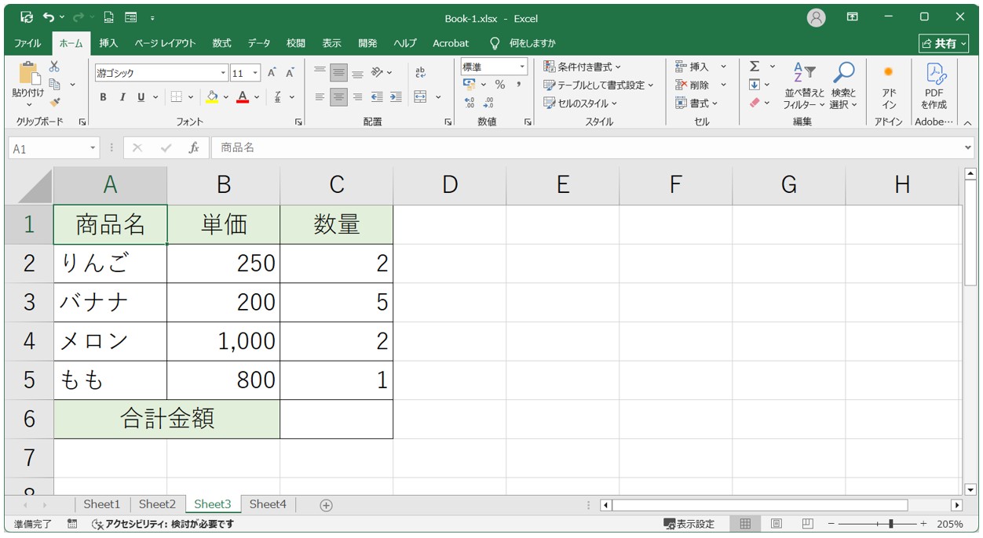Open the font size dropdown
Screen dimensions: 983x538
256,73
